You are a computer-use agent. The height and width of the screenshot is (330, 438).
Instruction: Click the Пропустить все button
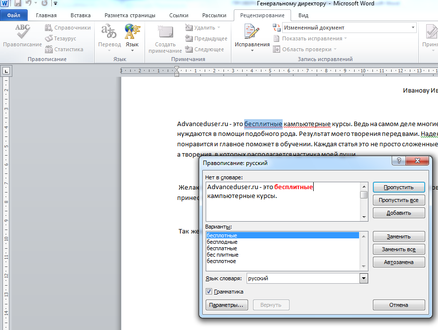[x=399, y=200]
